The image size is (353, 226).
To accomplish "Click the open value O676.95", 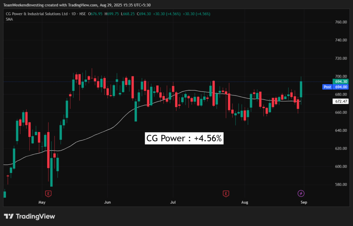I will point(95,14).
